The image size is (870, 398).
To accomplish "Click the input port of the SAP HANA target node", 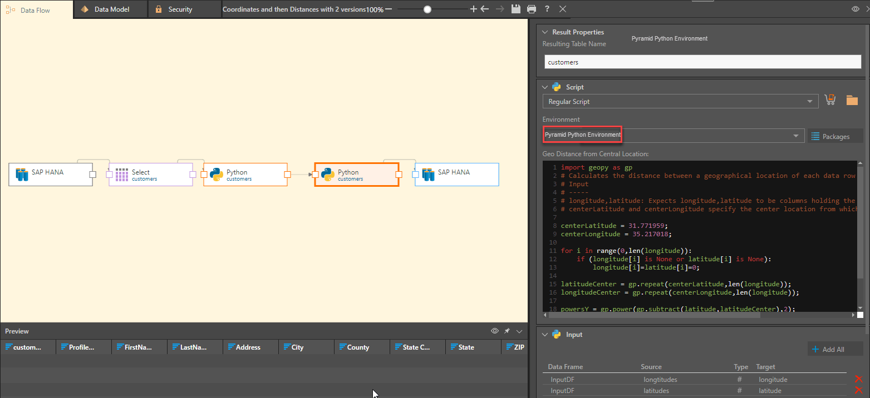I will coord(415,175).
